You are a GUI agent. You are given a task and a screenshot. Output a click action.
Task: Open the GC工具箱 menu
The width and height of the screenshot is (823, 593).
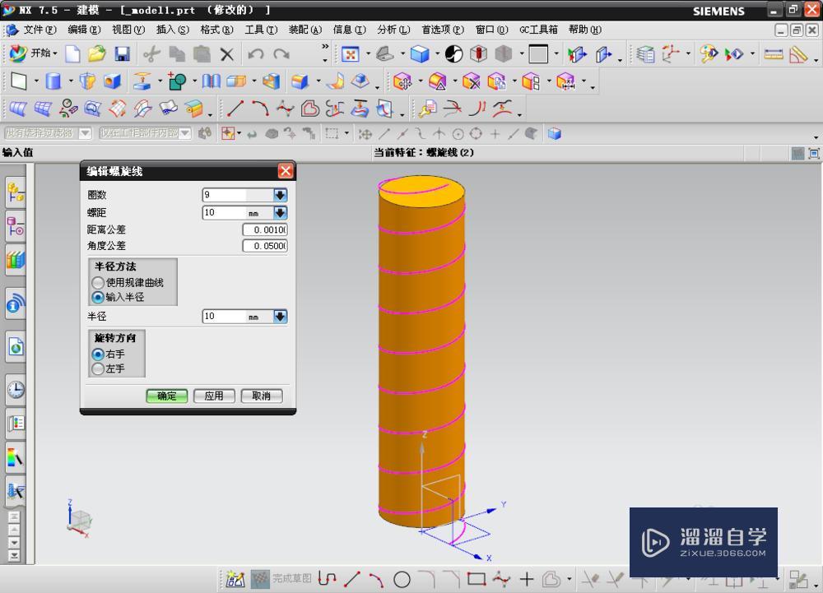pos(538,30)
